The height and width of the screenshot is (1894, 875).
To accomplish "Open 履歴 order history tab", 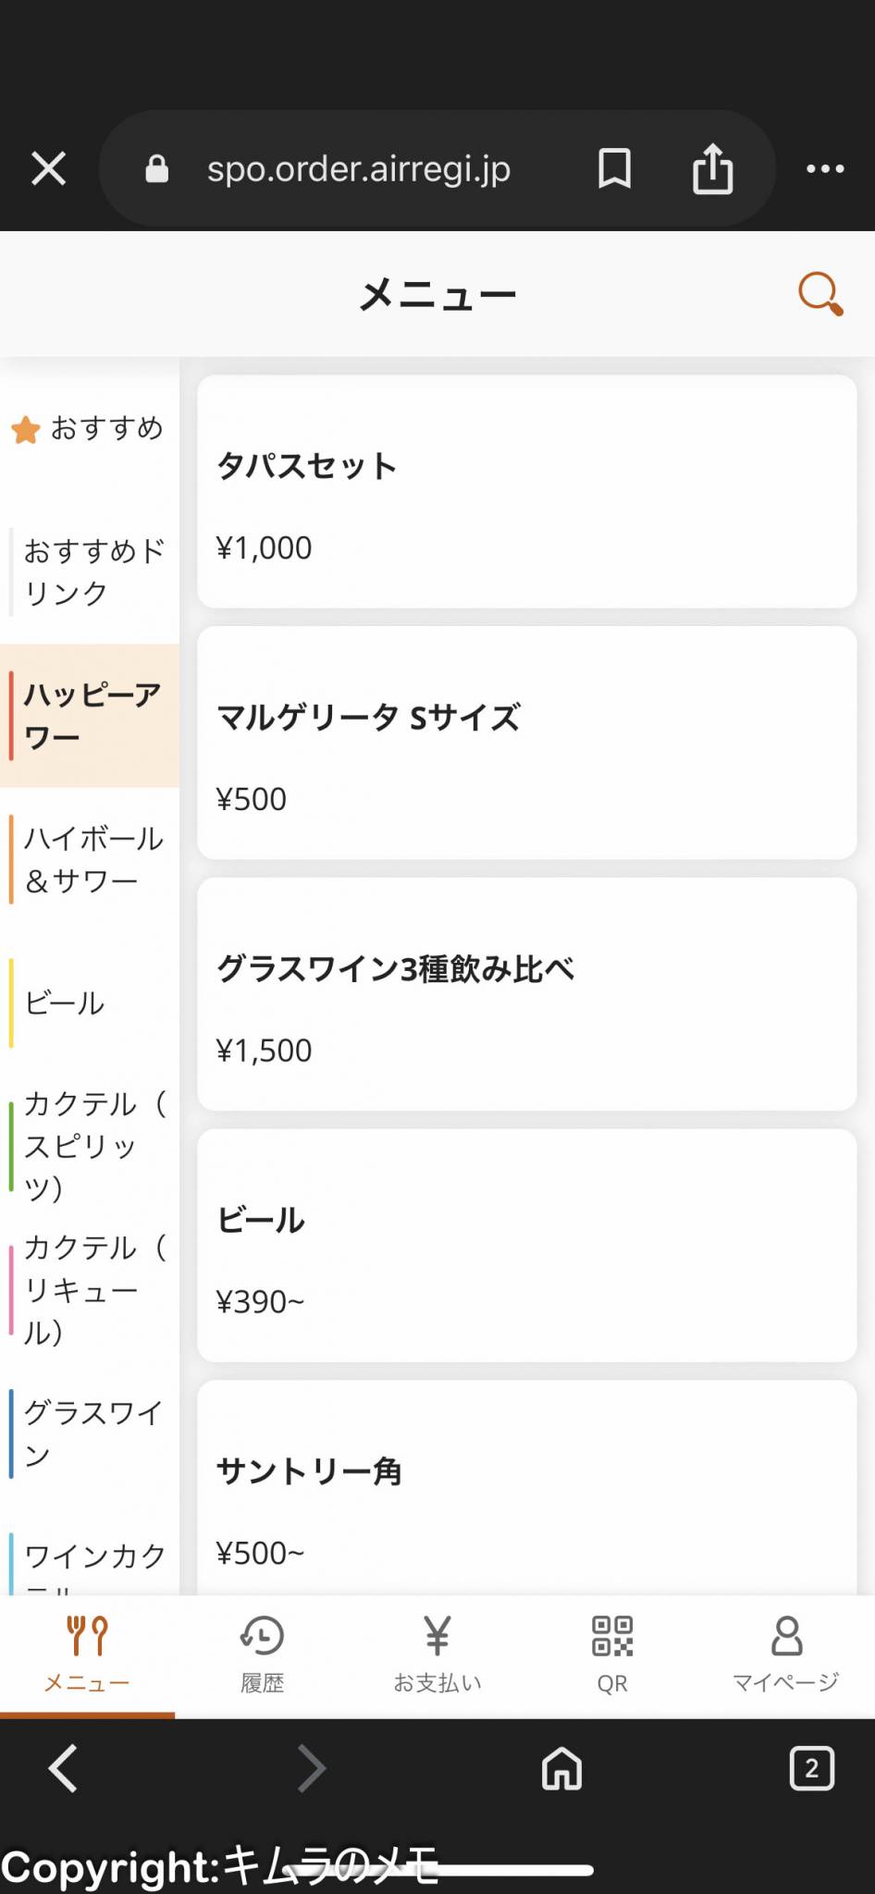I will 262,1653.
